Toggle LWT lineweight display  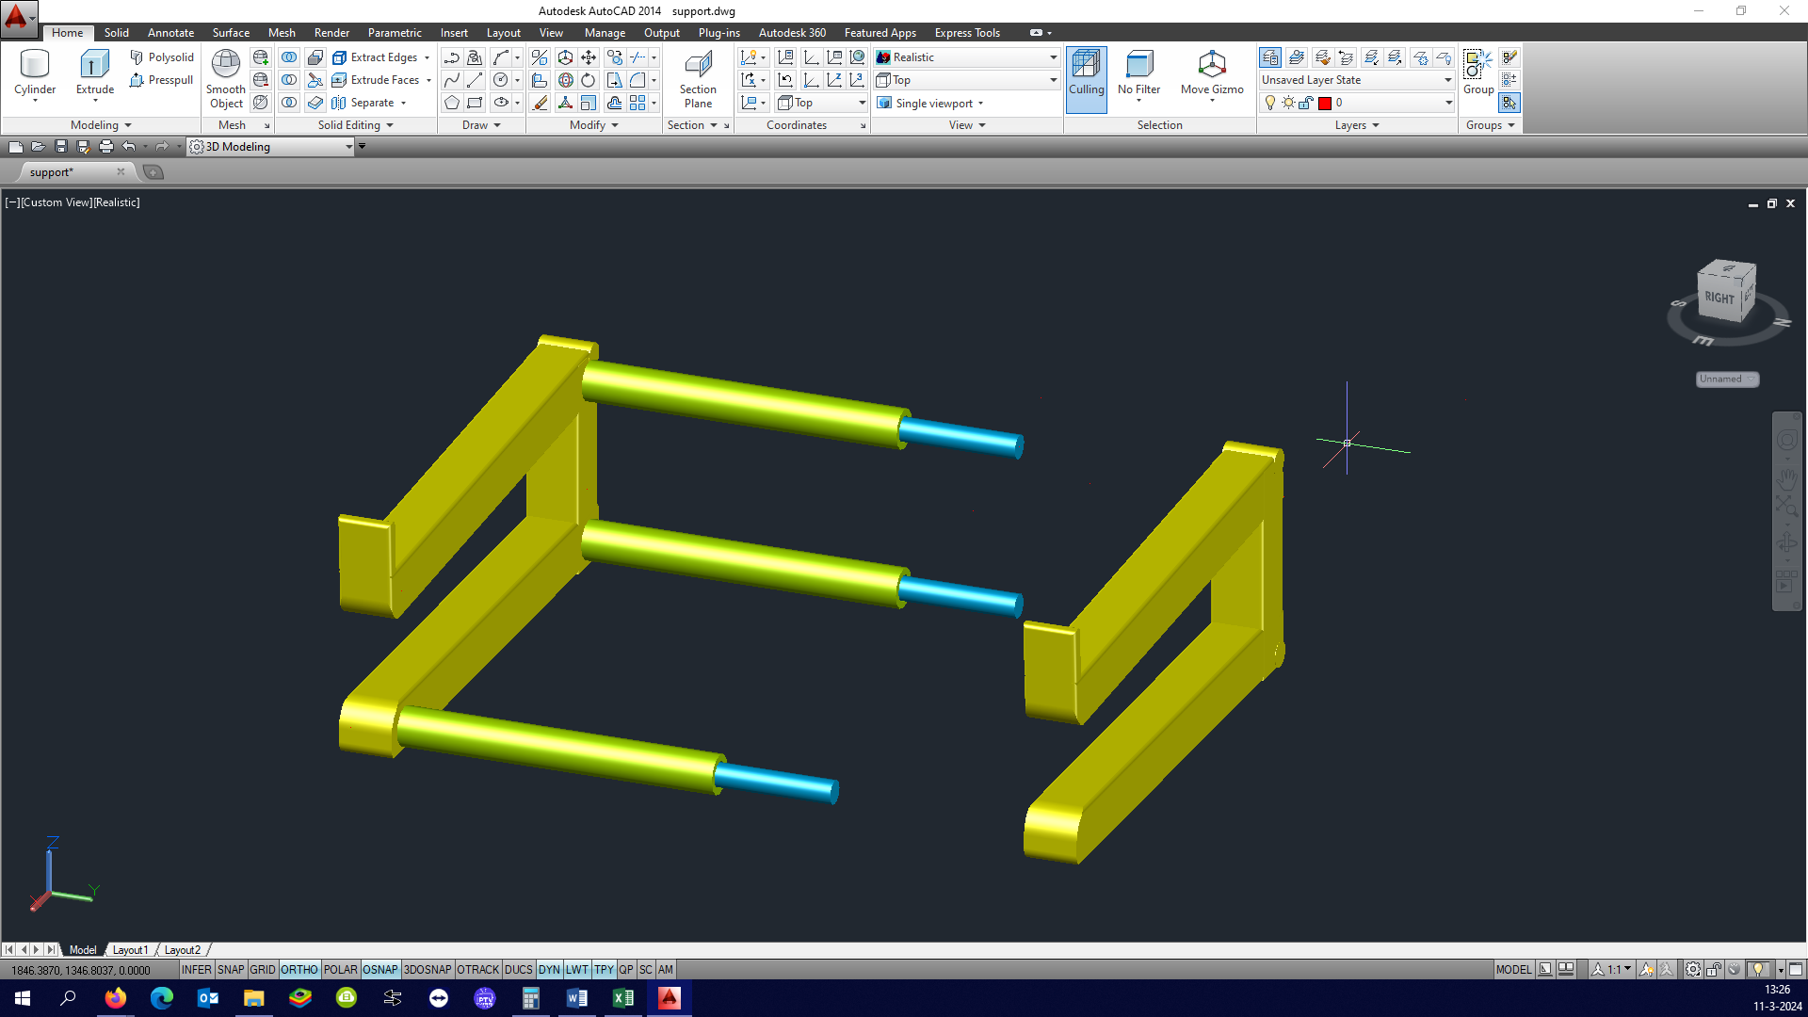[x=577, y=969]
